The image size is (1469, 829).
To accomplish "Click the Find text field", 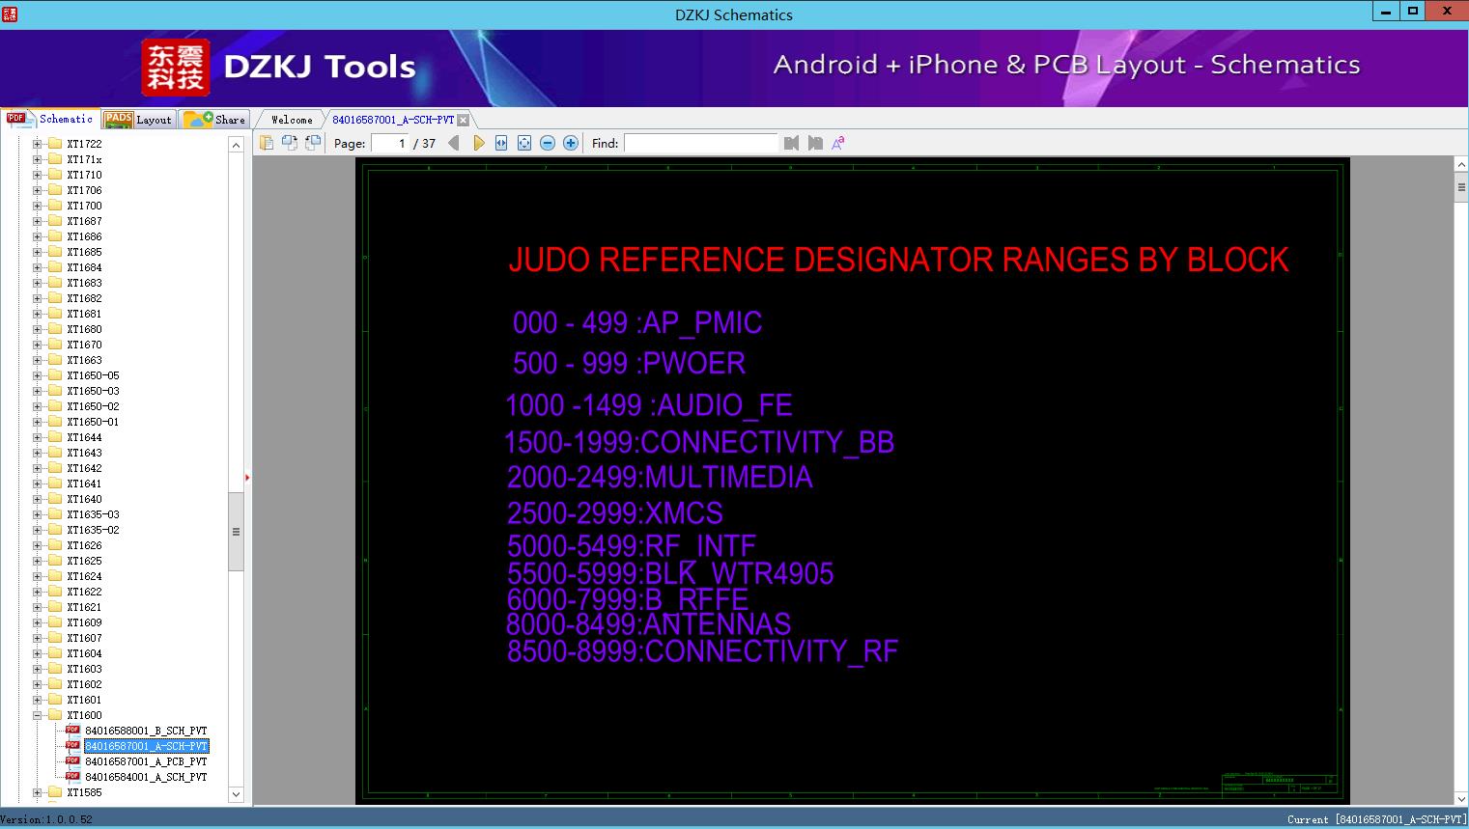I will (x=700, y=143).
